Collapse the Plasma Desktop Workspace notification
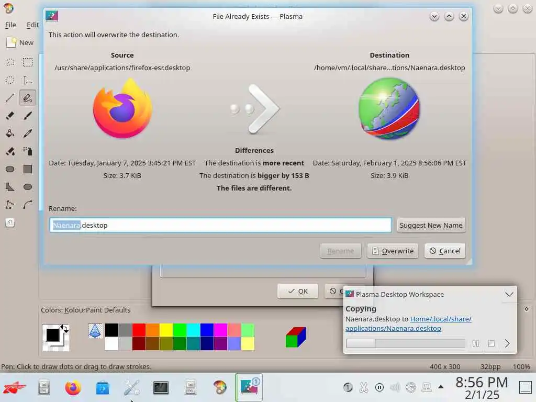The width and height of the screenshot is (536, 402). tap(509, 294)
